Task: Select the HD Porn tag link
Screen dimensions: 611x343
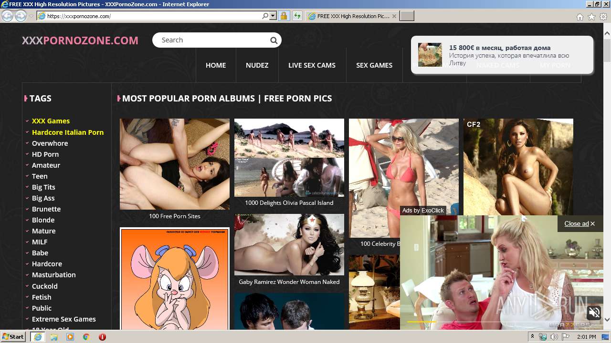Action: tap(45, 154)
